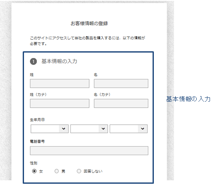Select the 回答しない radio button
Viewport: 219px width, 191px height.
click(79, 171)
